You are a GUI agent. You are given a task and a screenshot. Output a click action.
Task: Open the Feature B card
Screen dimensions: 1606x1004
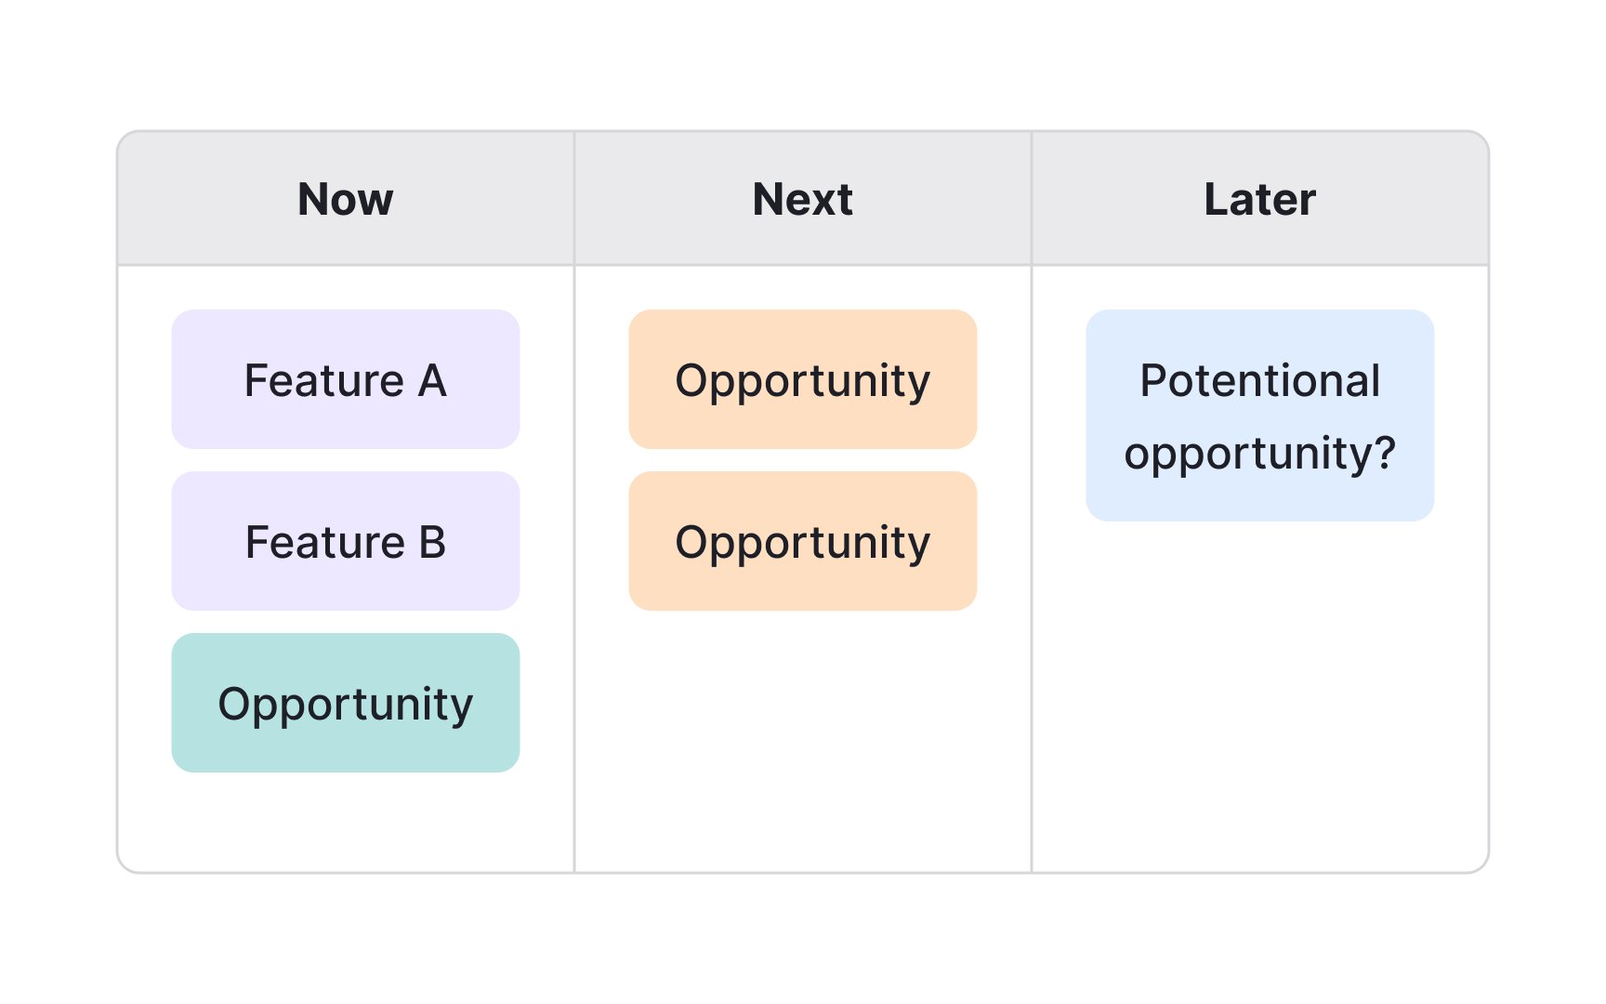pos(346,541)
